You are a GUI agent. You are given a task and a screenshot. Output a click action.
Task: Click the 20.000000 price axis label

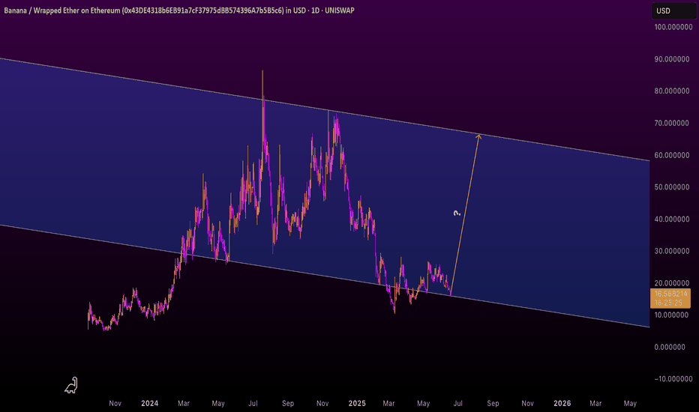672,283
